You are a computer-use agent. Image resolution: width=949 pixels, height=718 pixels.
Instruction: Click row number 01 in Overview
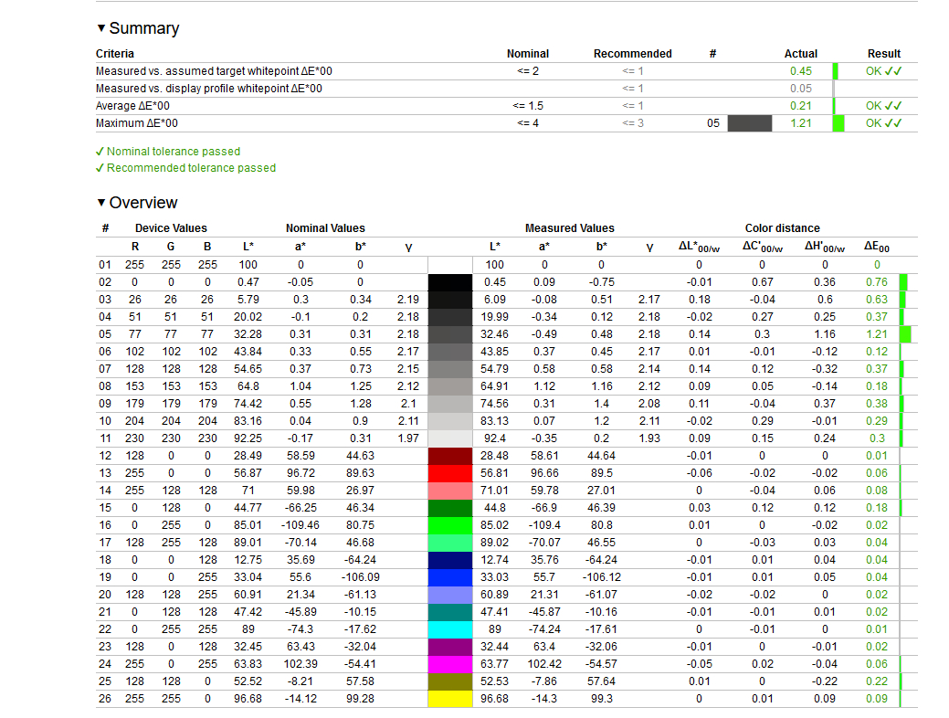pyautogui.click(x=105, y=265)
